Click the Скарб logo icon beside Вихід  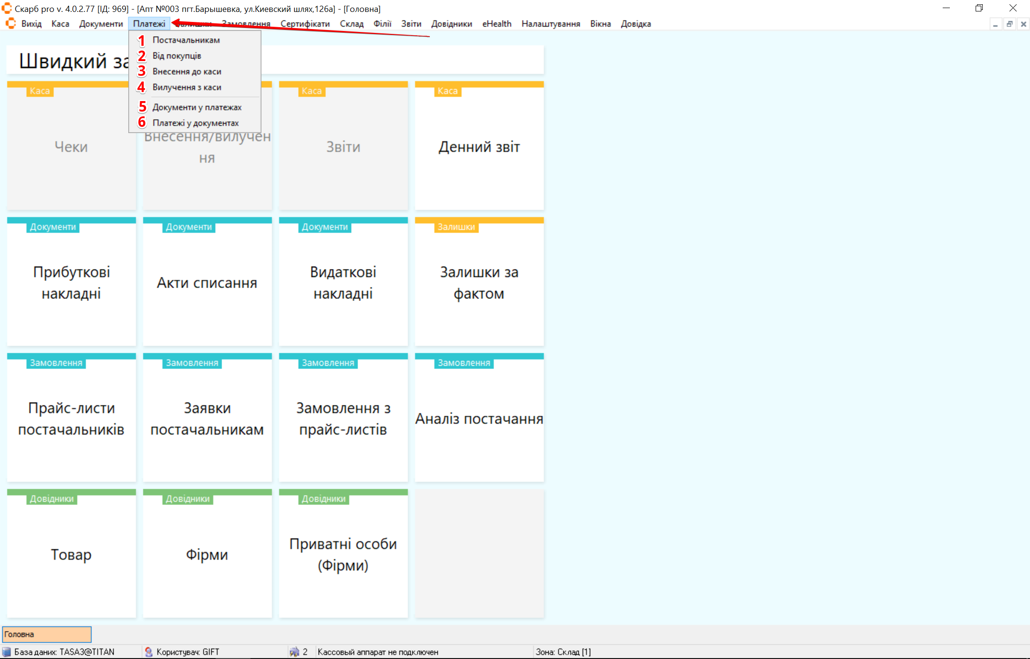click(10, 23)
